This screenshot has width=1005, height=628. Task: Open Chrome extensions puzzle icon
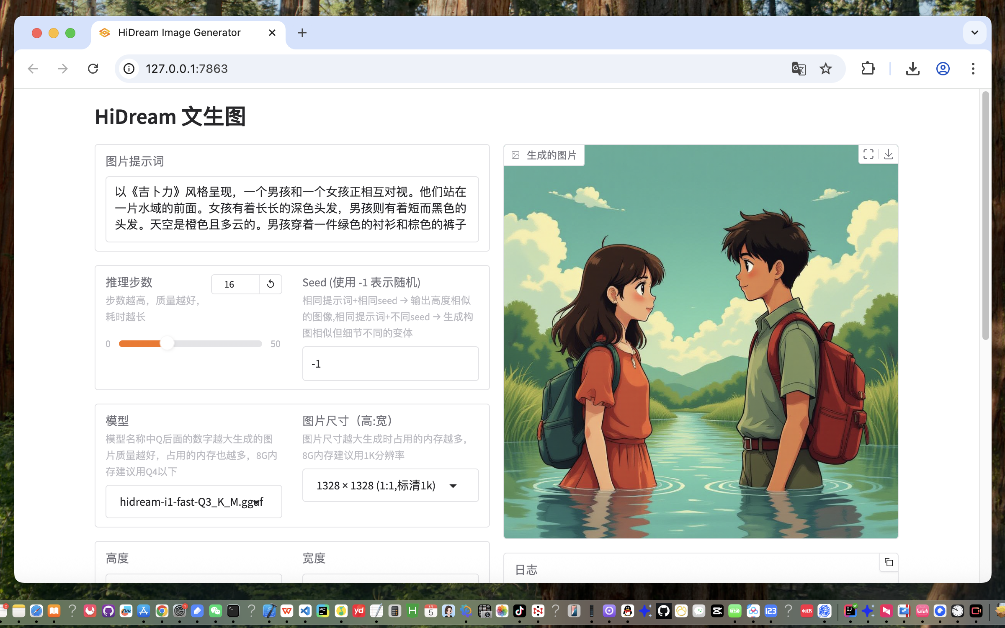click(x=868, y=69)
